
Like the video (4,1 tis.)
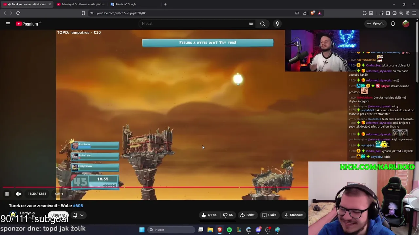tap(209, 215)
